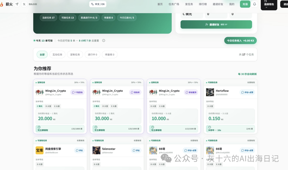Click the 30.000 KX earnings box
Screen dimensions: 288x170
point(117,116)
